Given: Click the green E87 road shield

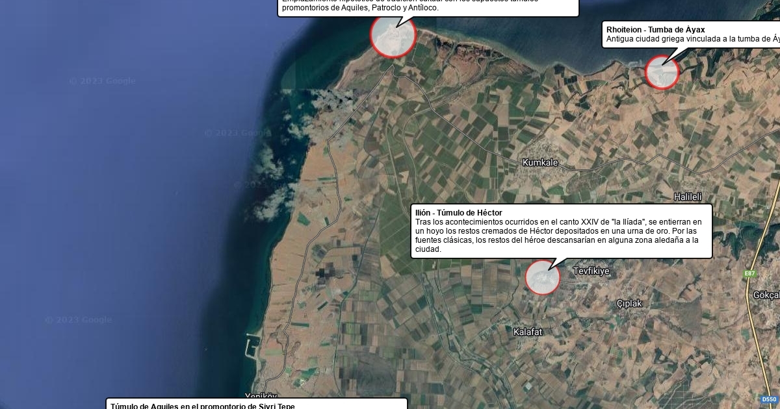Looking at the screenshot, I should (750, 274).
